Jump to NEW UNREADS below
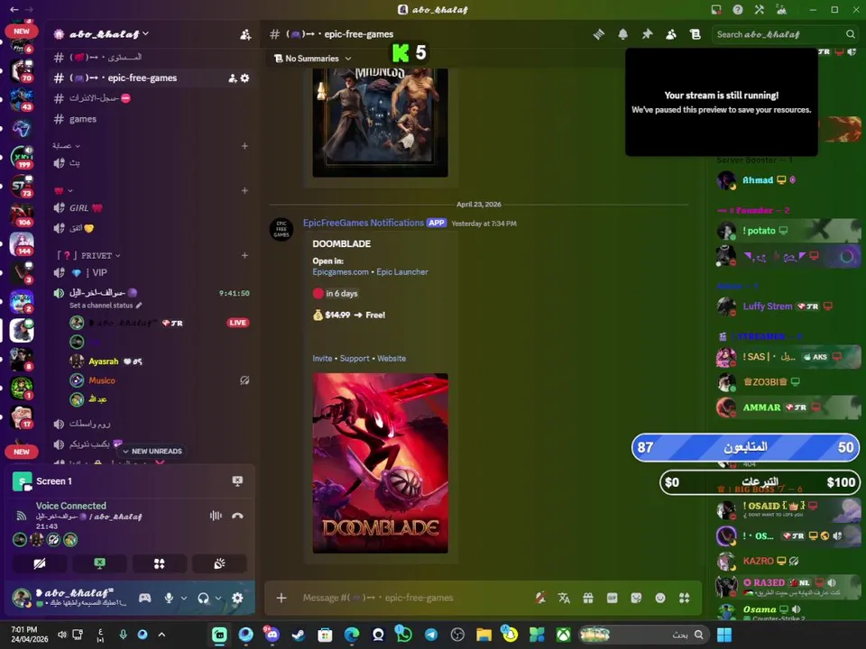The image size is (866, 649). [x=152, y=451]
